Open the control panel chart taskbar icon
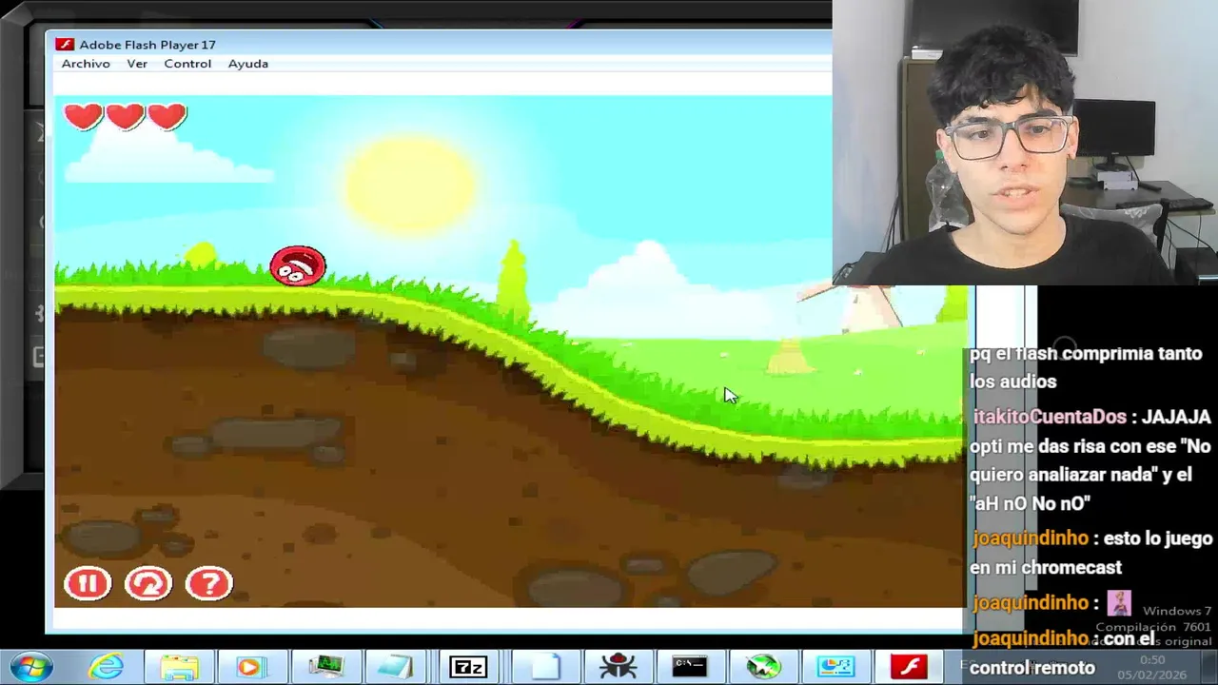 [836, 667]
